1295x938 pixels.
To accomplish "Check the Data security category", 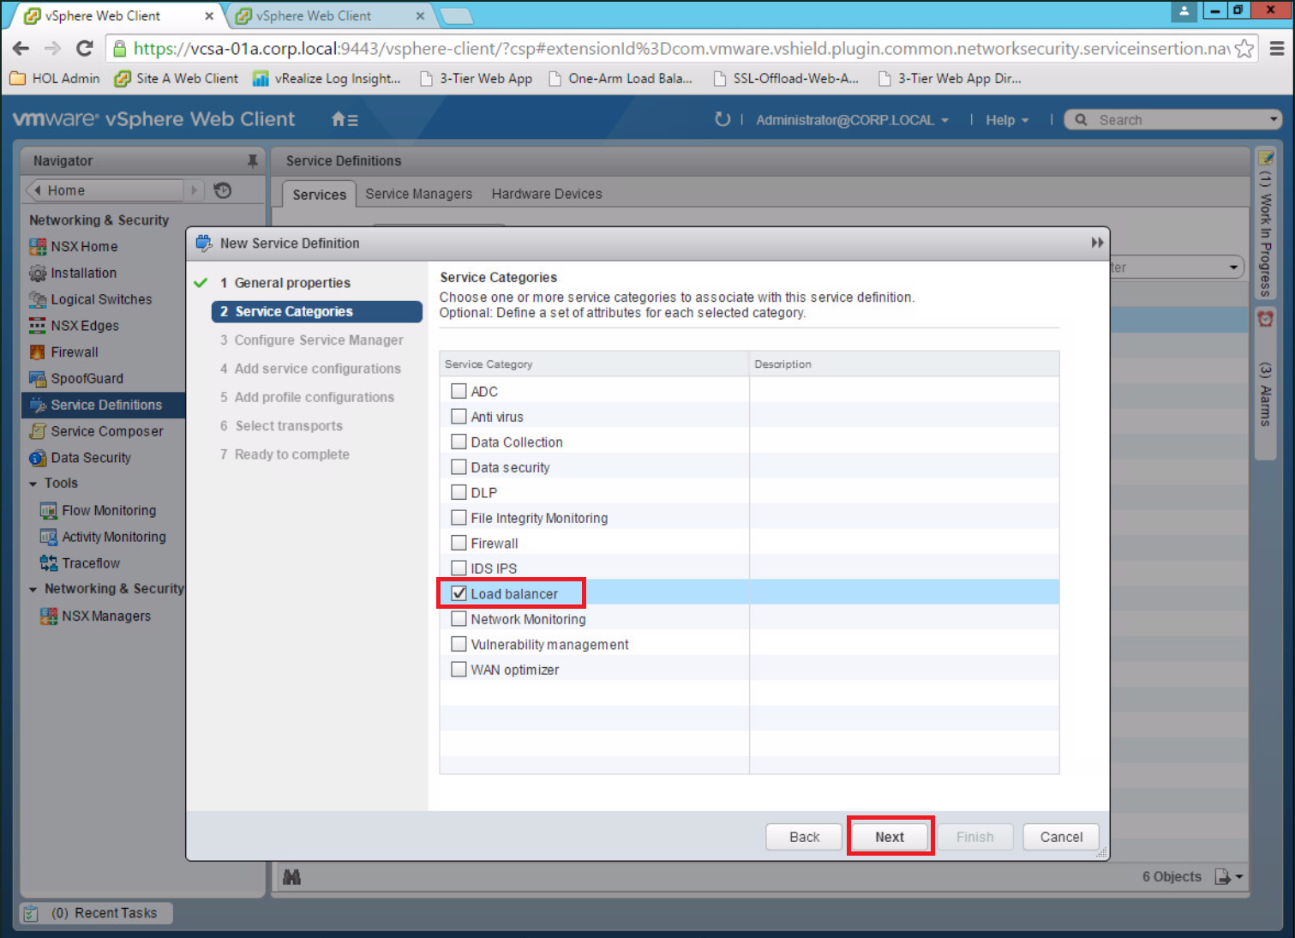I will pyautogui.click(x=459, y=467).
